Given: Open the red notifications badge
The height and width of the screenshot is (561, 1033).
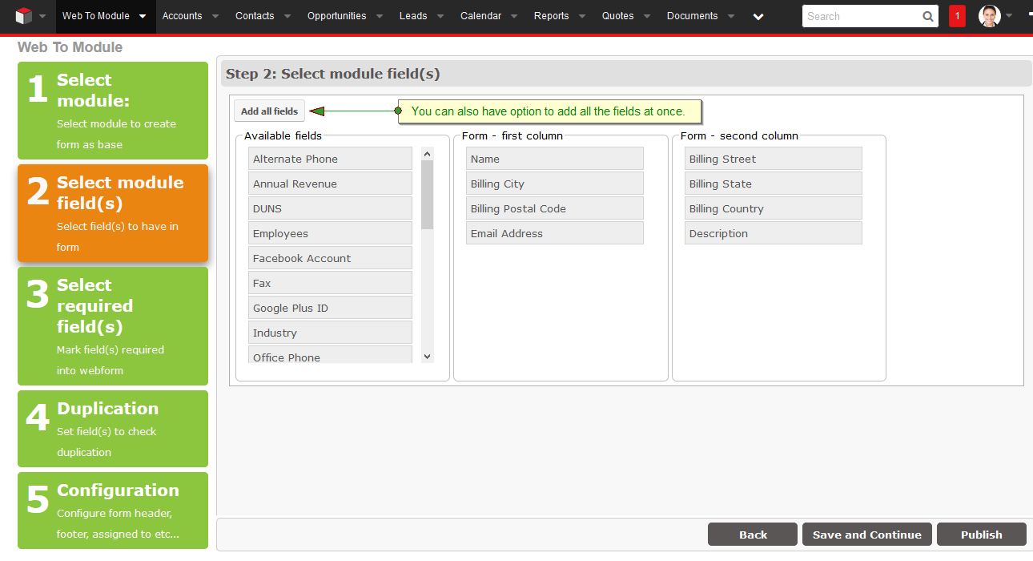Looking at the screenshot, I should pos(957,16).
